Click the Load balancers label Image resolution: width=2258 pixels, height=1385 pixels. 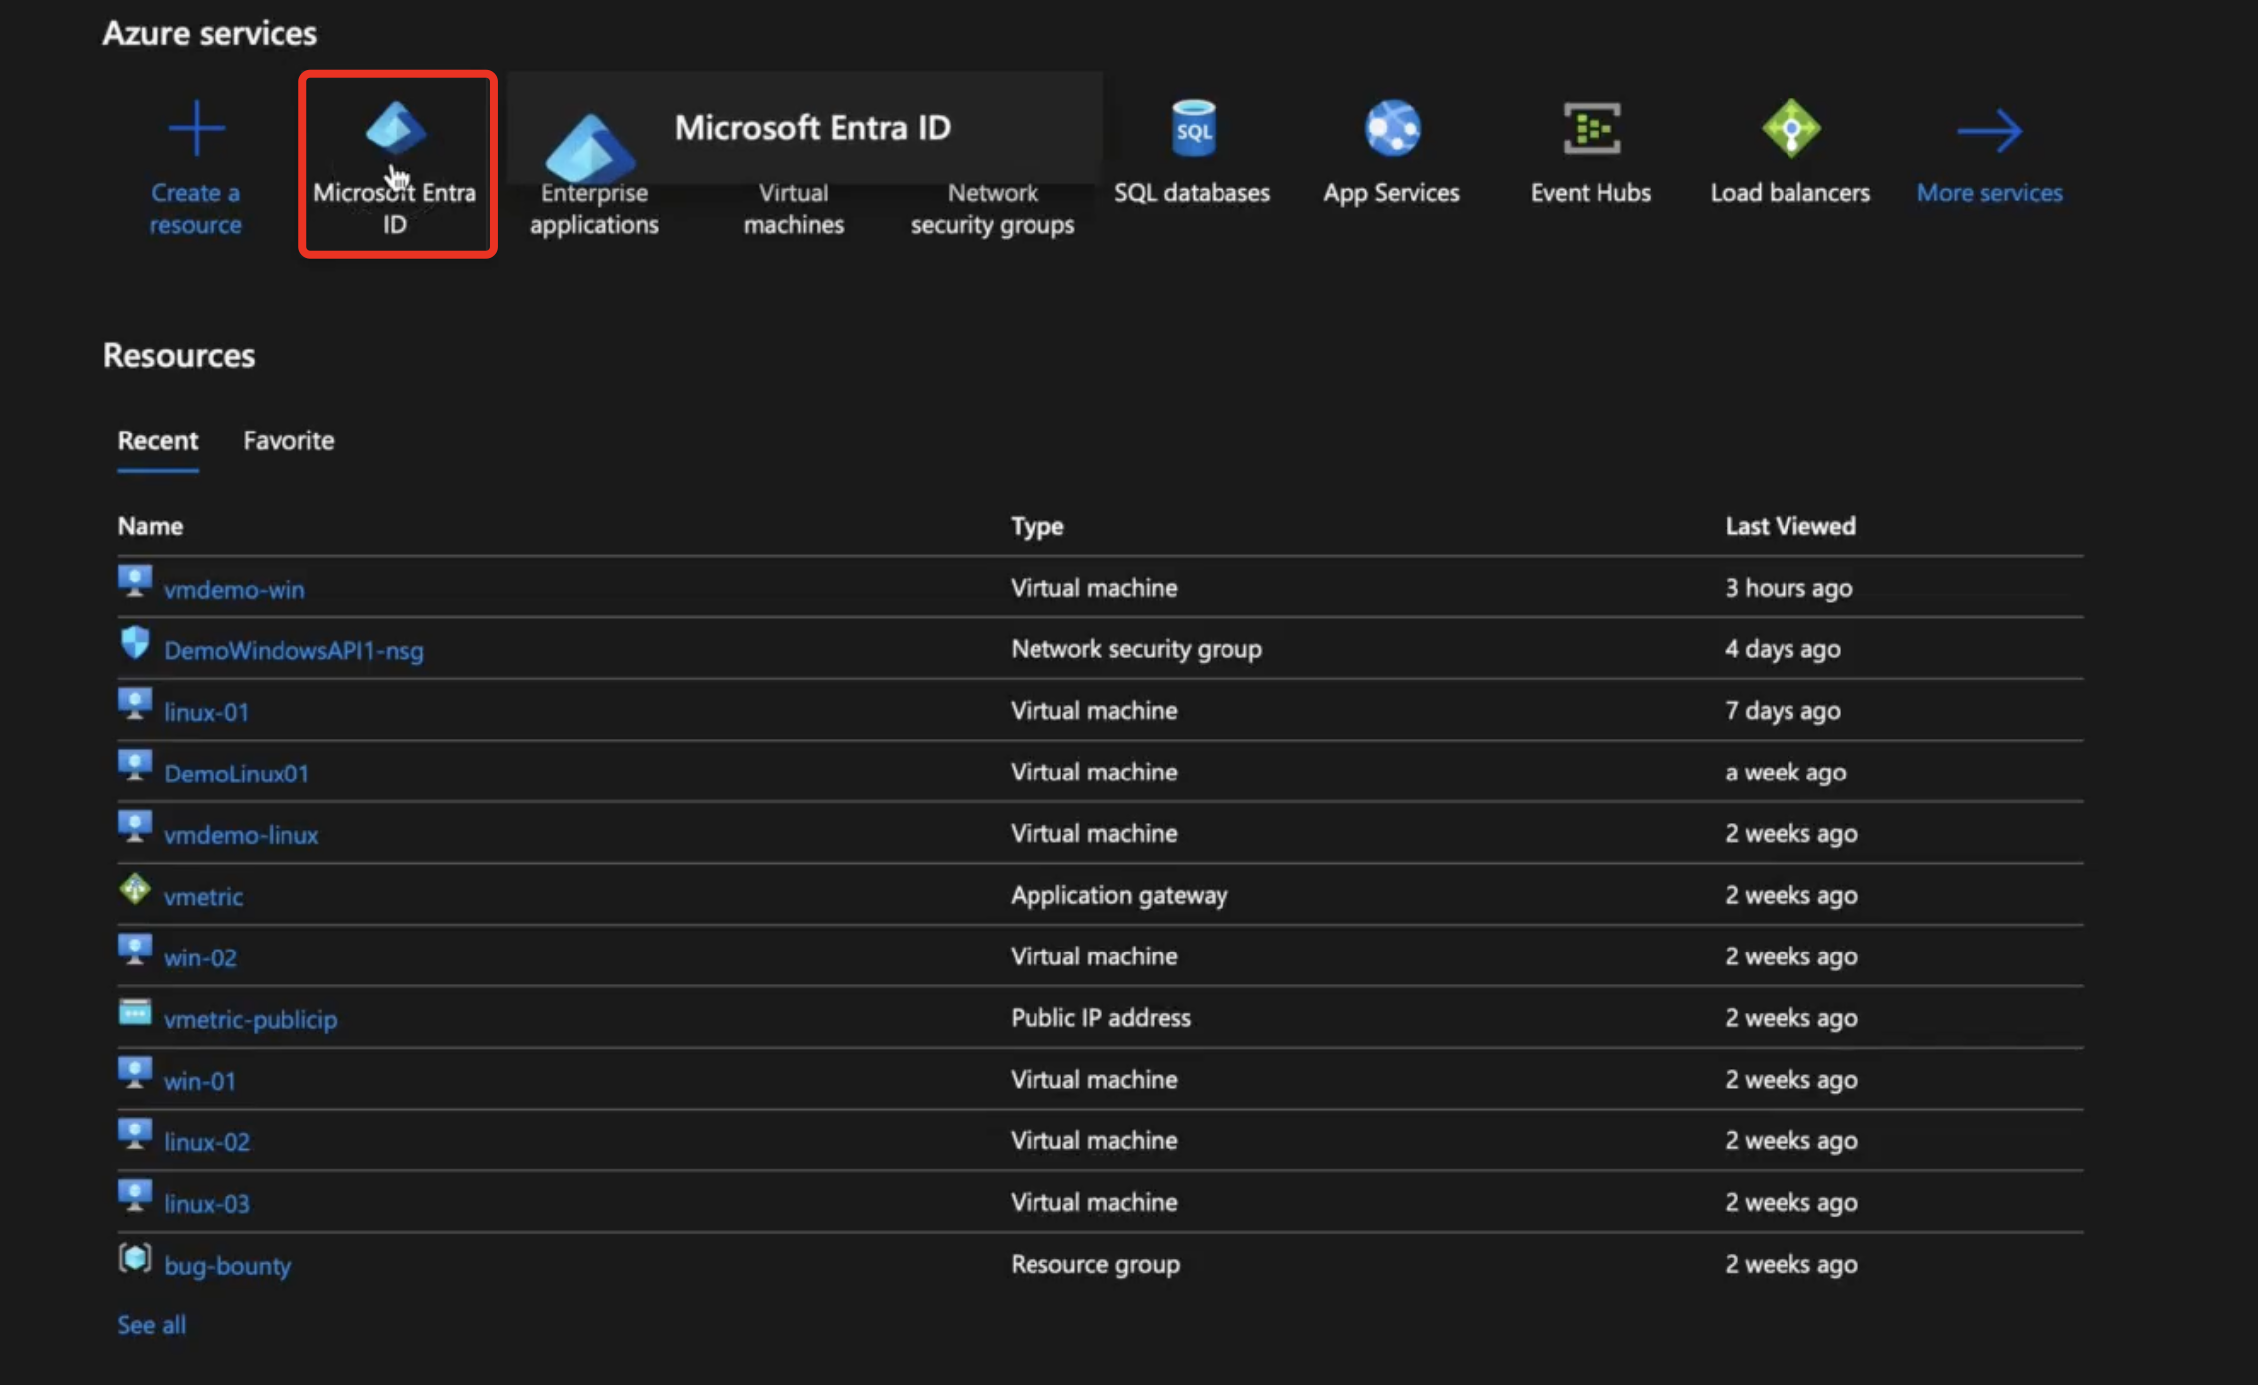tap(1790, 193)
